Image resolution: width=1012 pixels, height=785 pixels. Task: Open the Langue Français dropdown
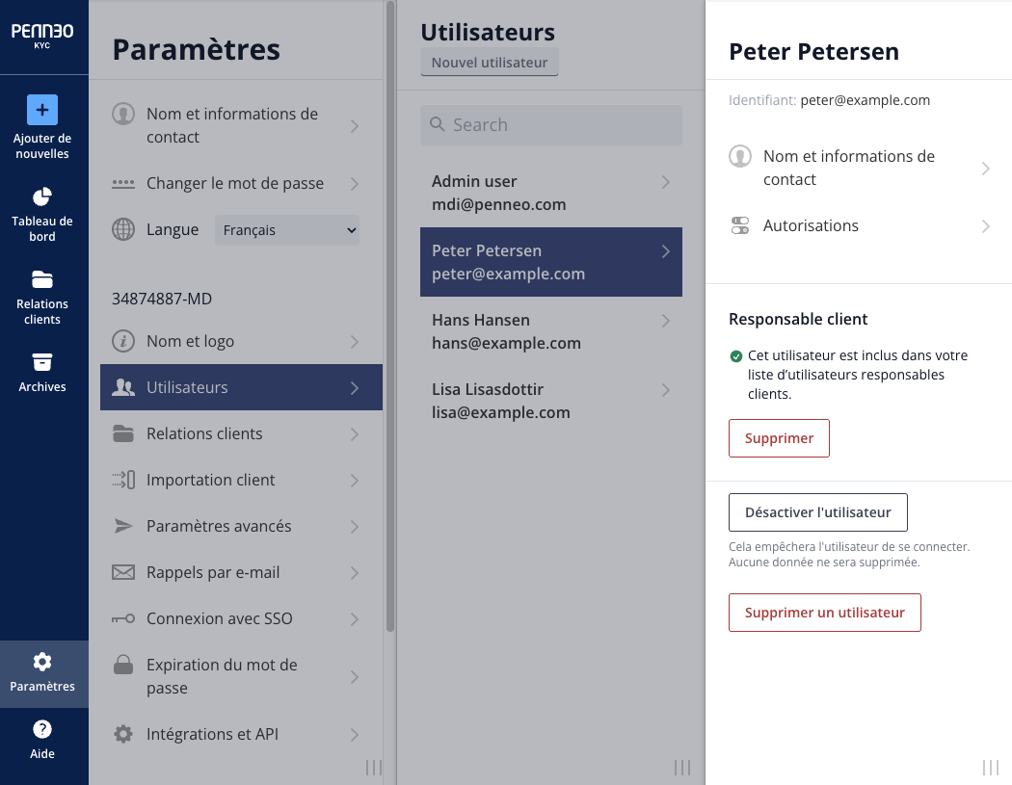pos(286,230)
